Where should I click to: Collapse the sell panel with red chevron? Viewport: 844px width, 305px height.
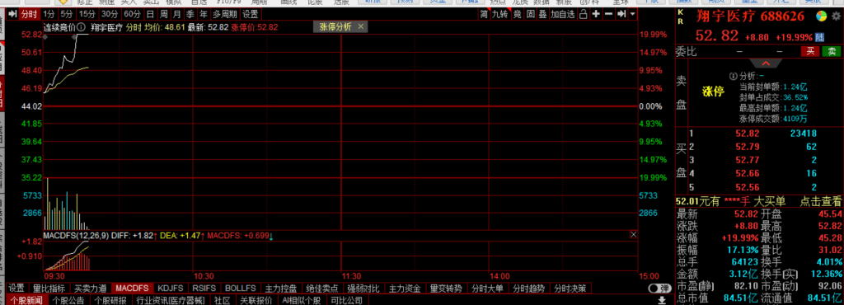[765, 63]
